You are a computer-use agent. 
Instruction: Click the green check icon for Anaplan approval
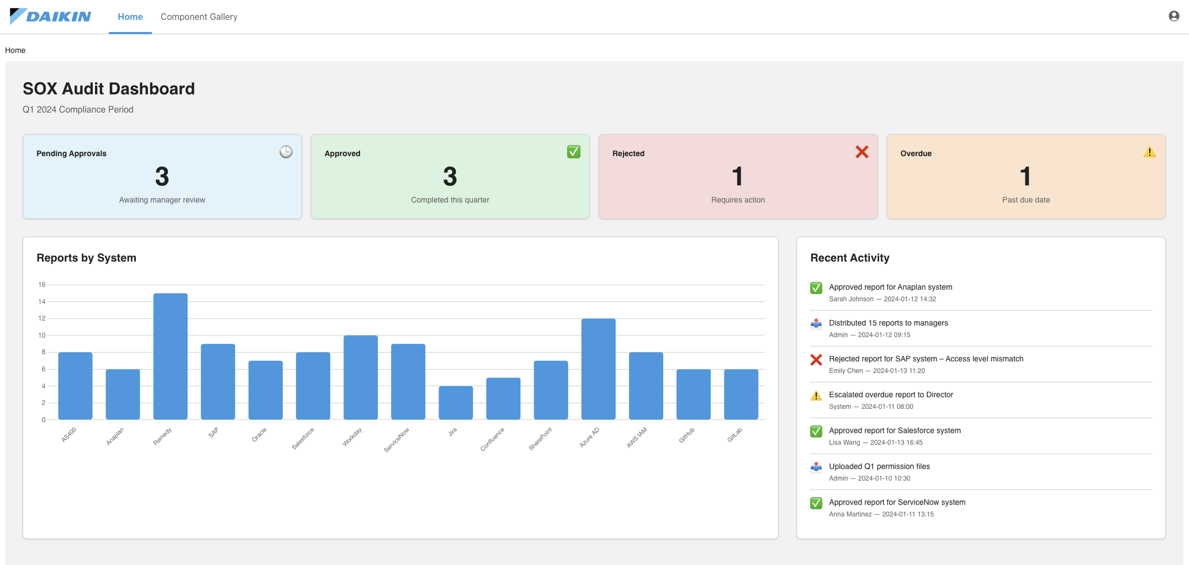pyautogui.click(x=816, y=287)
